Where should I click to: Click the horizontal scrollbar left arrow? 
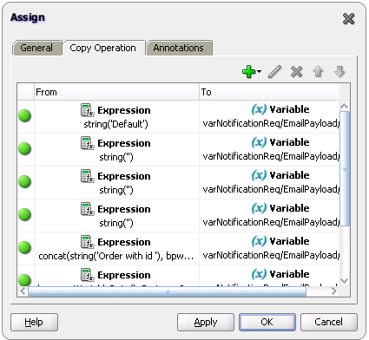tap(23, 291)
